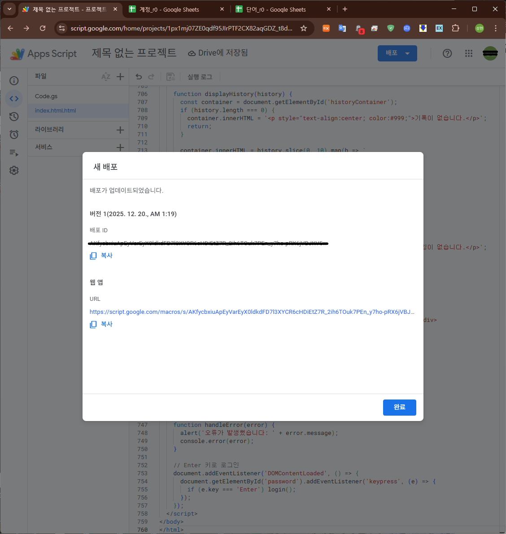Click the green shield extension icon
The width and height of the screenshot is (506, 534).
pos(390,28)
